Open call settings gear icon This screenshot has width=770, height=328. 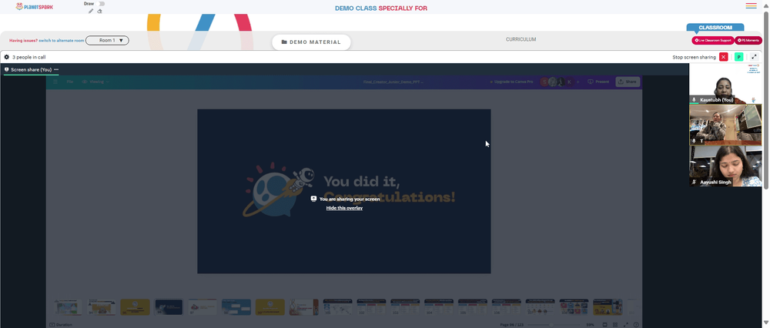pos(7,57)
